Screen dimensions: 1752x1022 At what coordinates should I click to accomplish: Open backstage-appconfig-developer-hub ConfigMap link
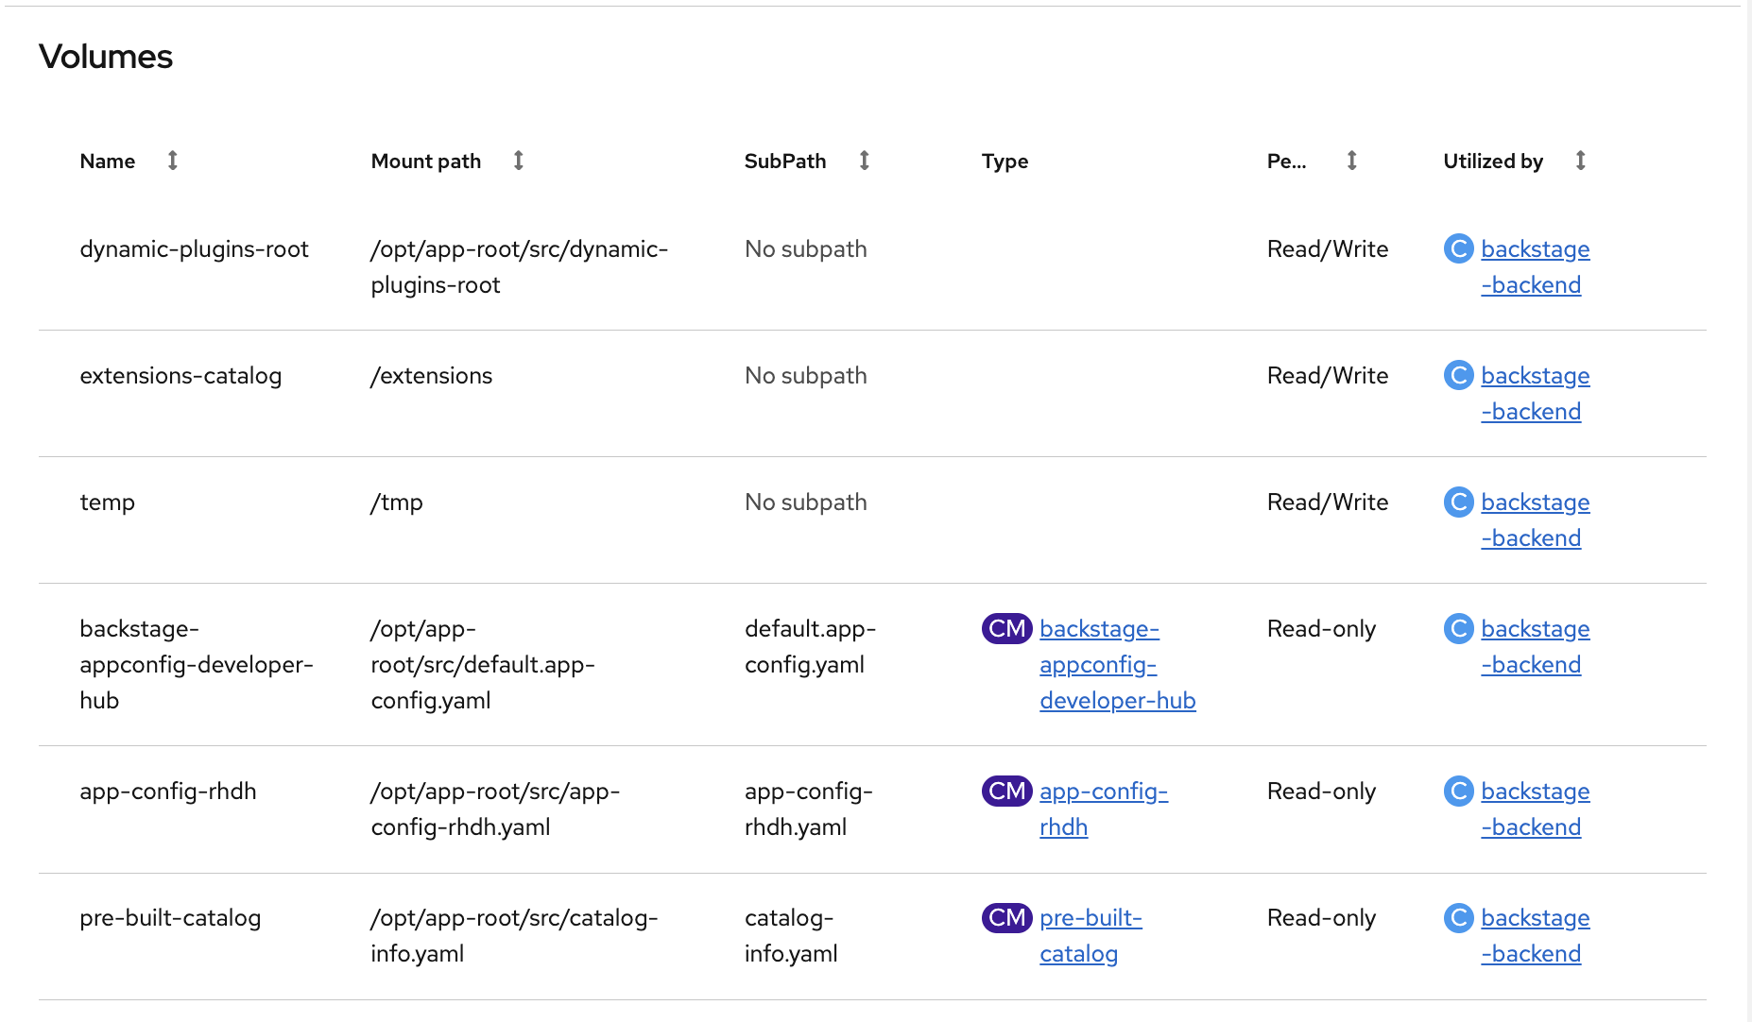coord(1117,665)
